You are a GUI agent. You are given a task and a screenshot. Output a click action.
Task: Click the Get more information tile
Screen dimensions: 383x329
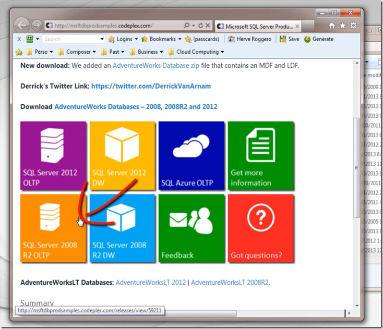click(260, 155)
